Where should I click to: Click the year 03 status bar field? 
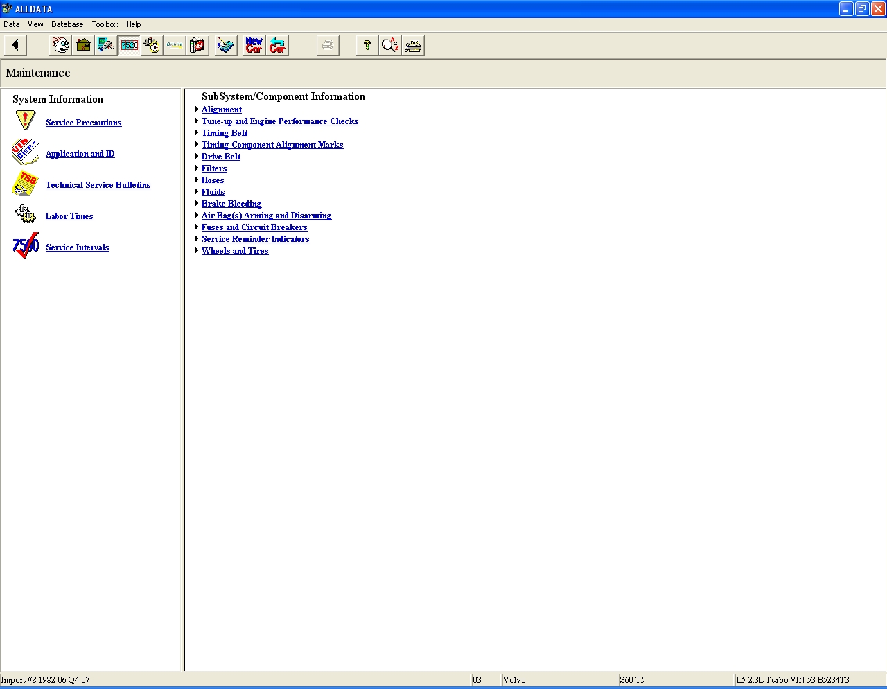coord(486,680)
